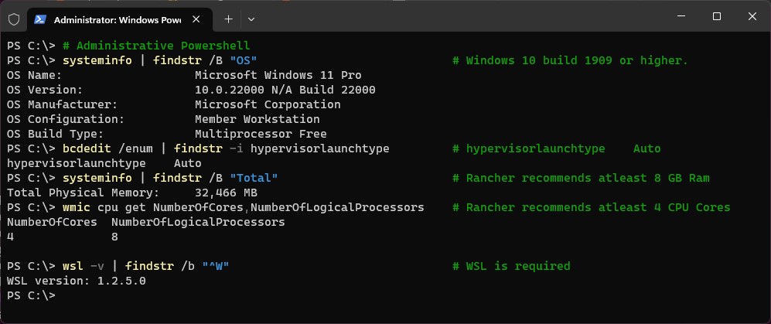Click the "^W" string in the wsl command
The width and height of the screenshot is (771, 324).
tap(216, 267)
